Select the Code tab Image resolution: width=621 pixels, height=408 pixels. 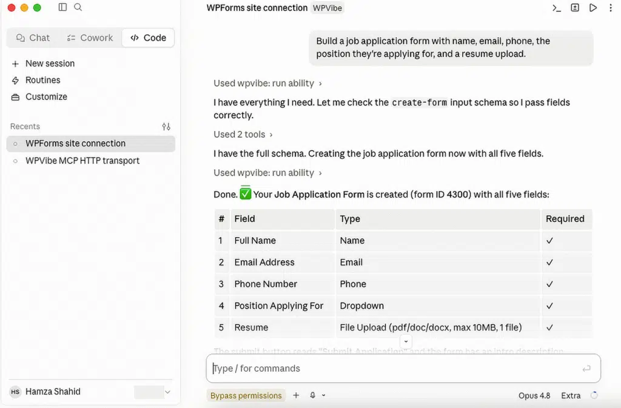pyautogui.click(x=148, y=38)
